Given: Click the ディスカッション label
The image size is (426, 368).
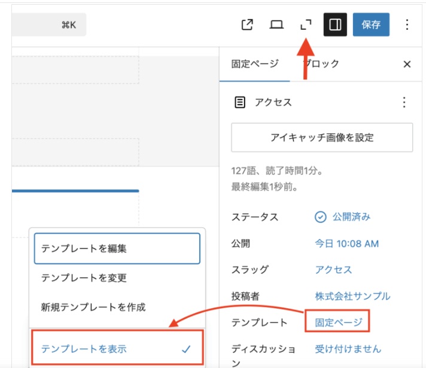Looking at the screenshot, I should point(263,355).
